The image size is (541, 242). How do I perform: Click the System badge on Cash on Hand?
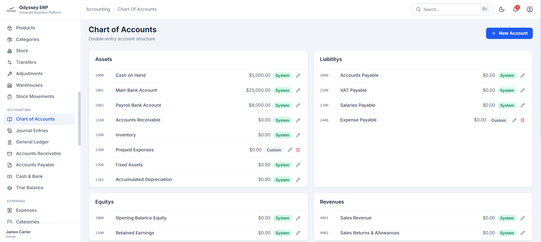coord(282,76)
